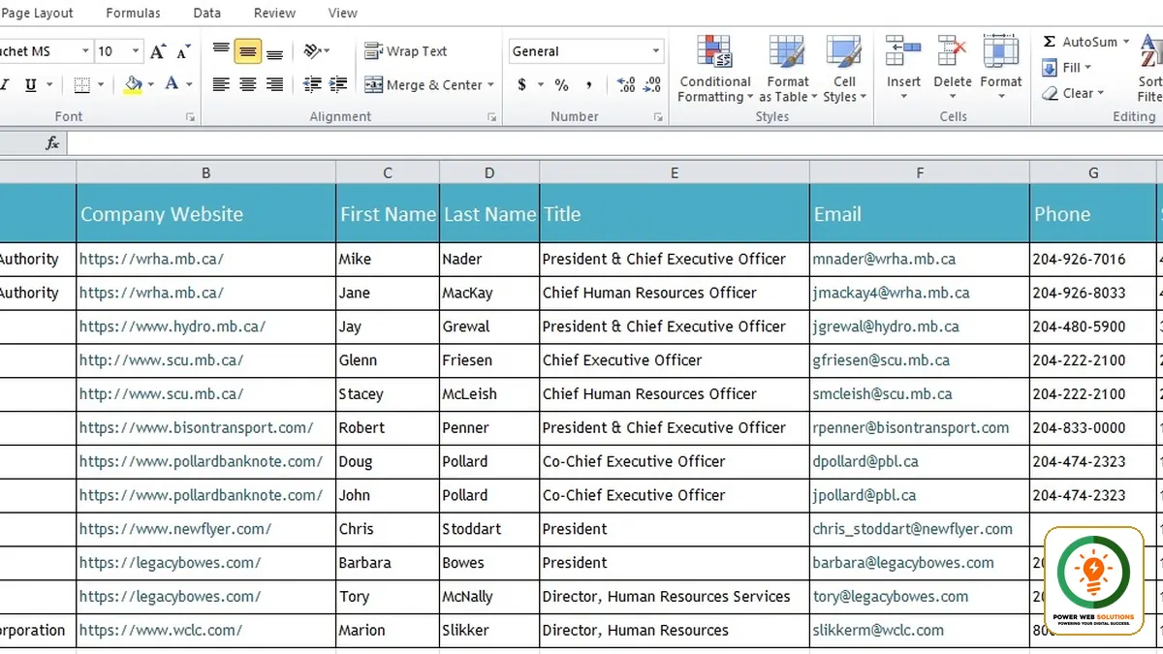The height and width of the screenshot is (654, 1163).
Task: Click into the formula bar
Action: pyautogui.click(x=615, y=143)
